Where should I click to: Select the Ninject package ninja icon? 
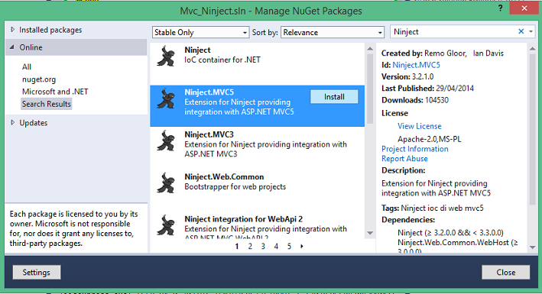(x=166, y=56)
